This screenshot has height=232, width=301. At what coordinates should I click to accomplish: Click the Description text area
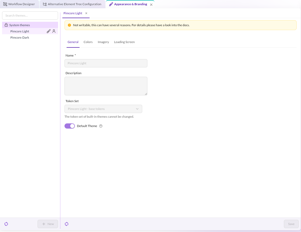[106, 86]
